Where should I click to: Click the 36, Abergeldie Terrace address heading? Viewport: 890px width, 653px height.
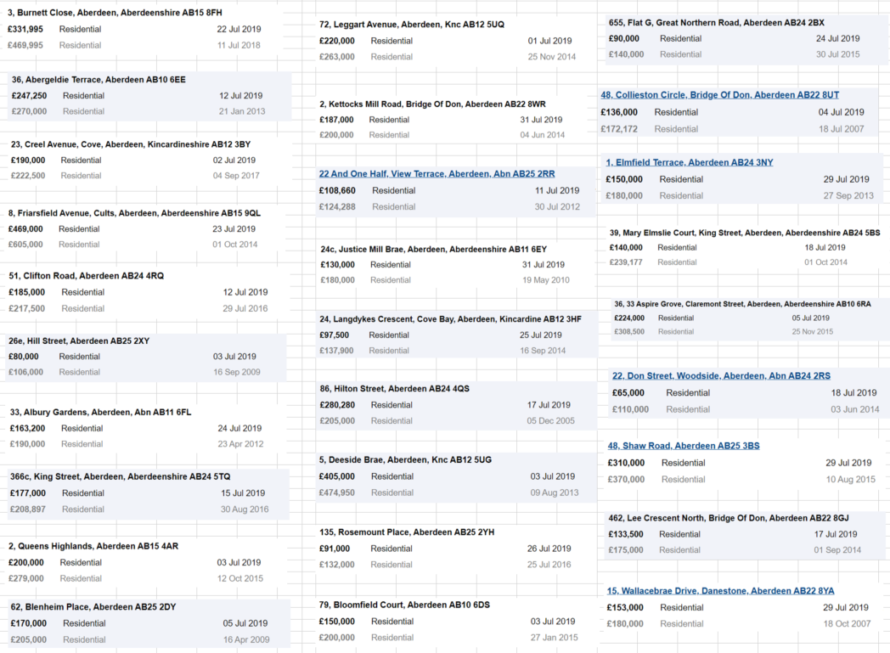tap(99, 80)
